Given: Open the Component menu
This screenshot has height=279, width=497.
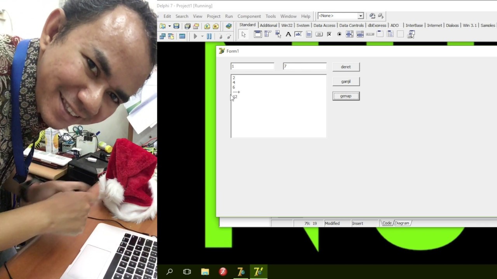Looking at the screenshot, I should [249, 16].
